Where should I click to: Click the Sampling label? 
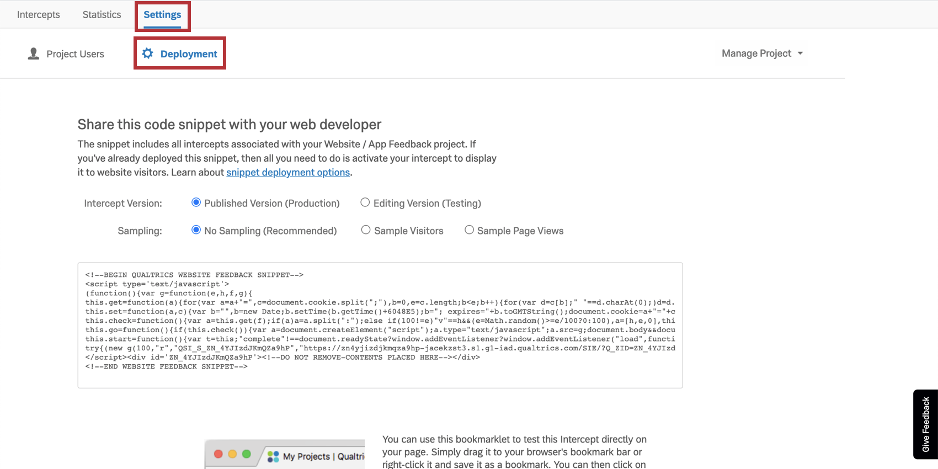(x=140, y=231)
